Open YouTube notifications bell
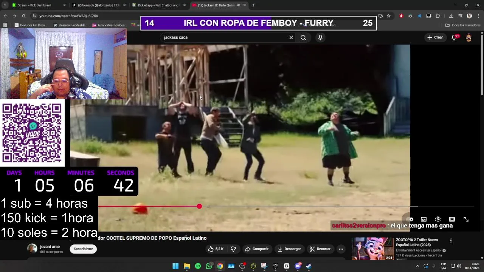 click(455, 37)
